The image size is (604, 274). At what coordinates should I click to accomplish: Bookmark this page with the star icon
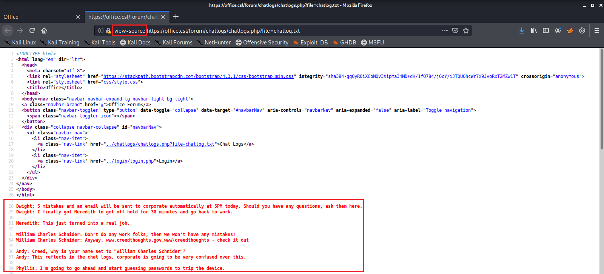466,30
